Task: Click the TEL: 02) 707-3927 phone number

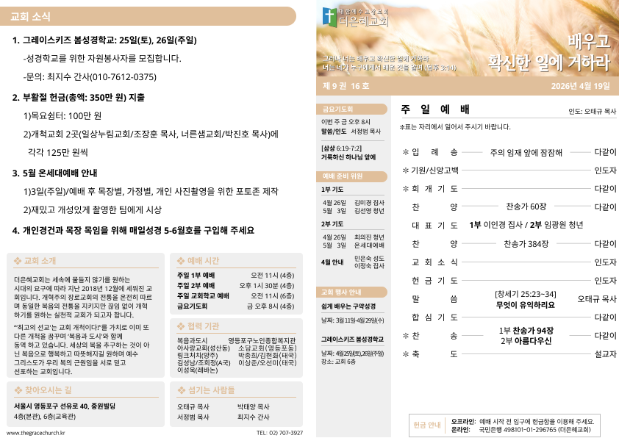Action: point(279,433)
